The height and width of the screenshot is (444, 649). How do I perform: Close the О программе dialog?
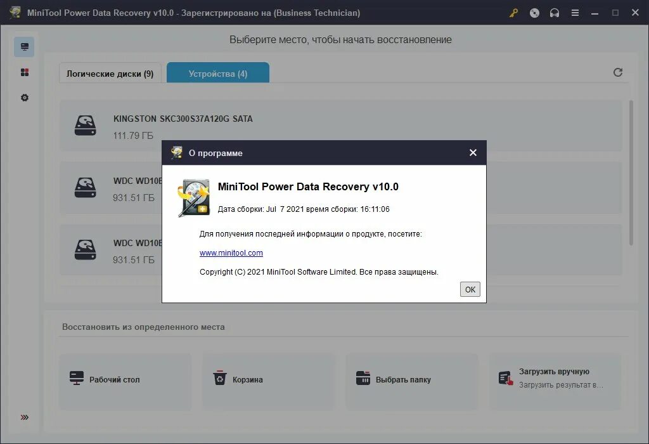[x=473, y=153]
